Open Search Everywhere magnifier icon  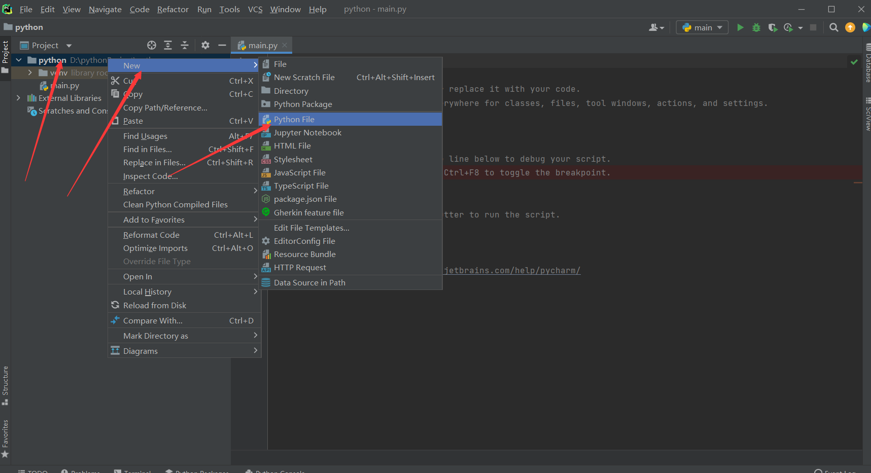(833, 27)
